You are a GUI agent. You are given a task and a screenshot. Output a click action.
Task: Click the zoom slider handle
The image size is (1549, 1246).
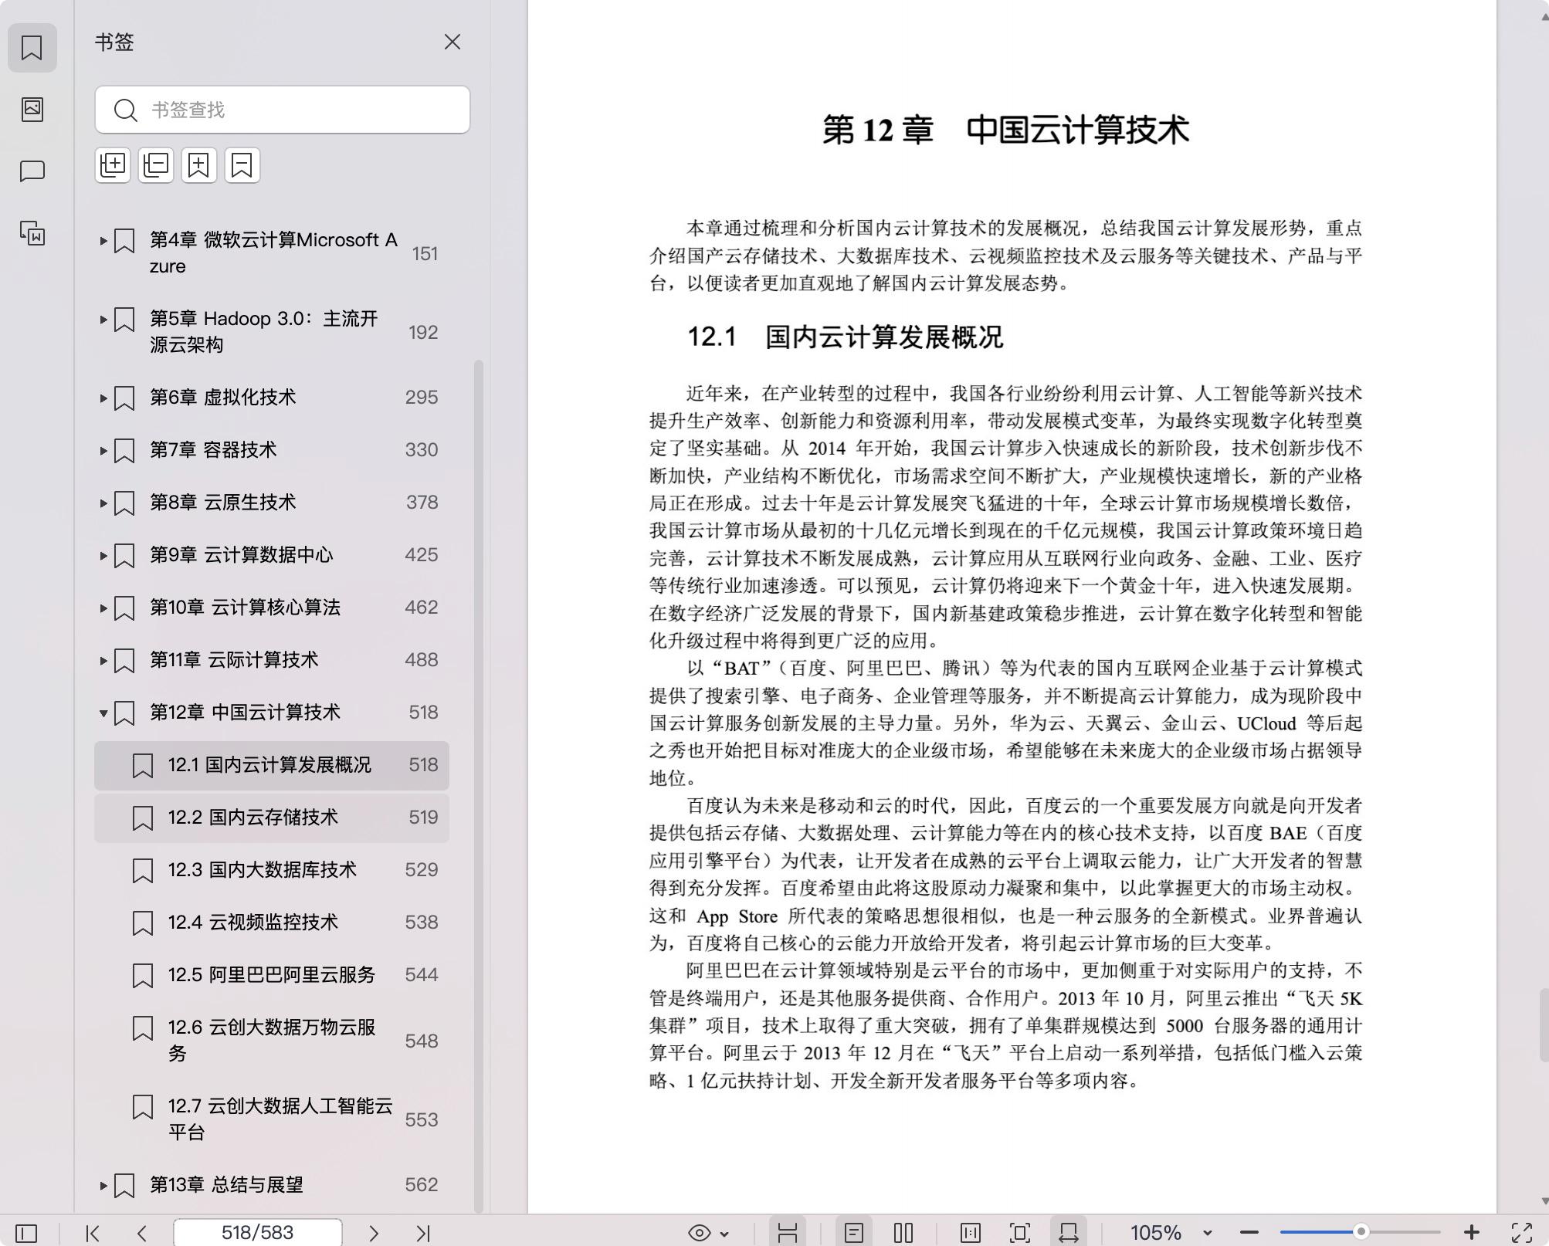click(1361, 1232)
